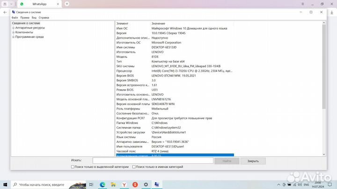This screenshot has width=337, height=189.
Task: Select the Конфигурация PCR7 row
Action: 175,118
